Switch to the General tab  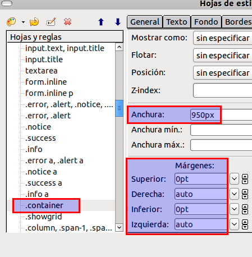tap(145, 22)
